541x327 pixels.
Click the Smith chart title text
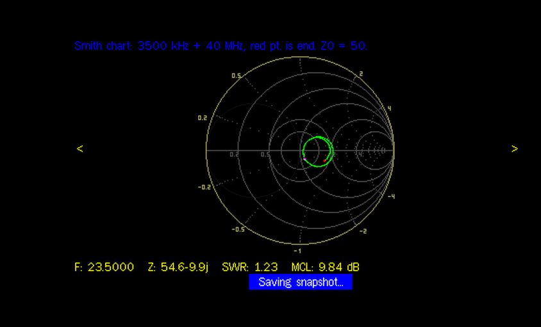221,45
